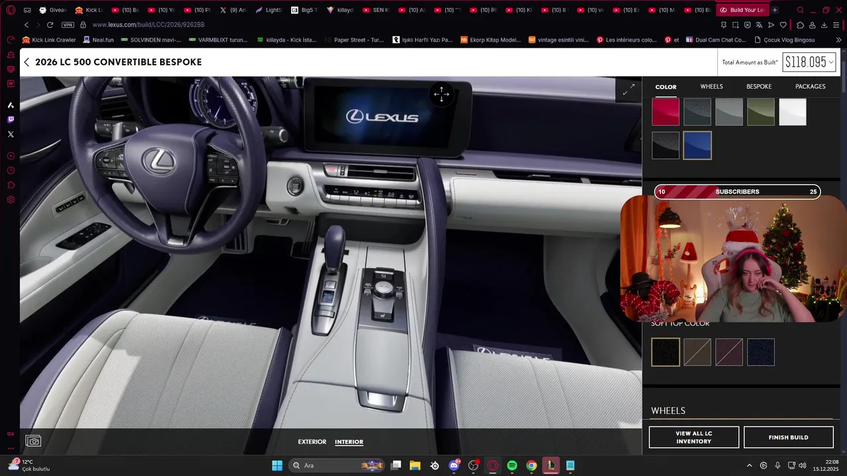The image size is (847, 476).
Task: Select the white exterior color swatch
Action: coord(792,112)
